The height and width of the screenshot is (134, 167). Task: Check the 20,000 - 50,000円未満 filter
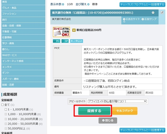coord(6,124)
